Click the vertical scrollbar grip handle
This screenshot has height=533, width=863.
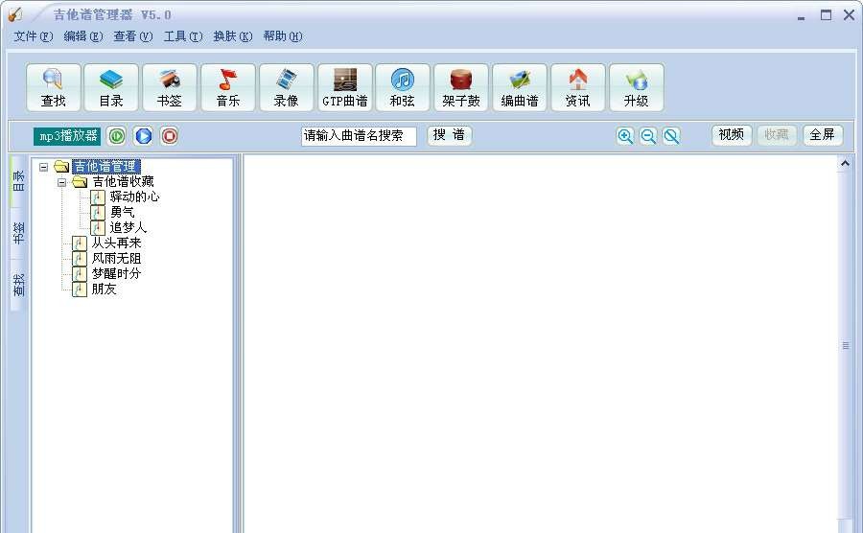pyautogui.click(x=846, y=345)
